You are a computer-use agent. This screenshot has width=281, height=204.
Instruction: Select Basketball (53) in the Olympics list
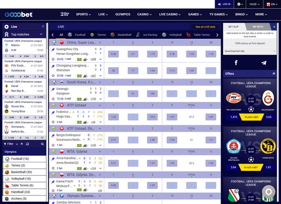click(24, 172)
